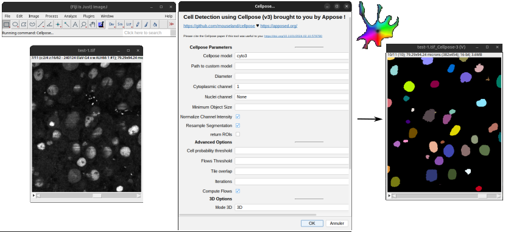Open the LUT menu tool
Image resolution: width=511 pixels, height=232 pixels.
(x=129, y=24)
